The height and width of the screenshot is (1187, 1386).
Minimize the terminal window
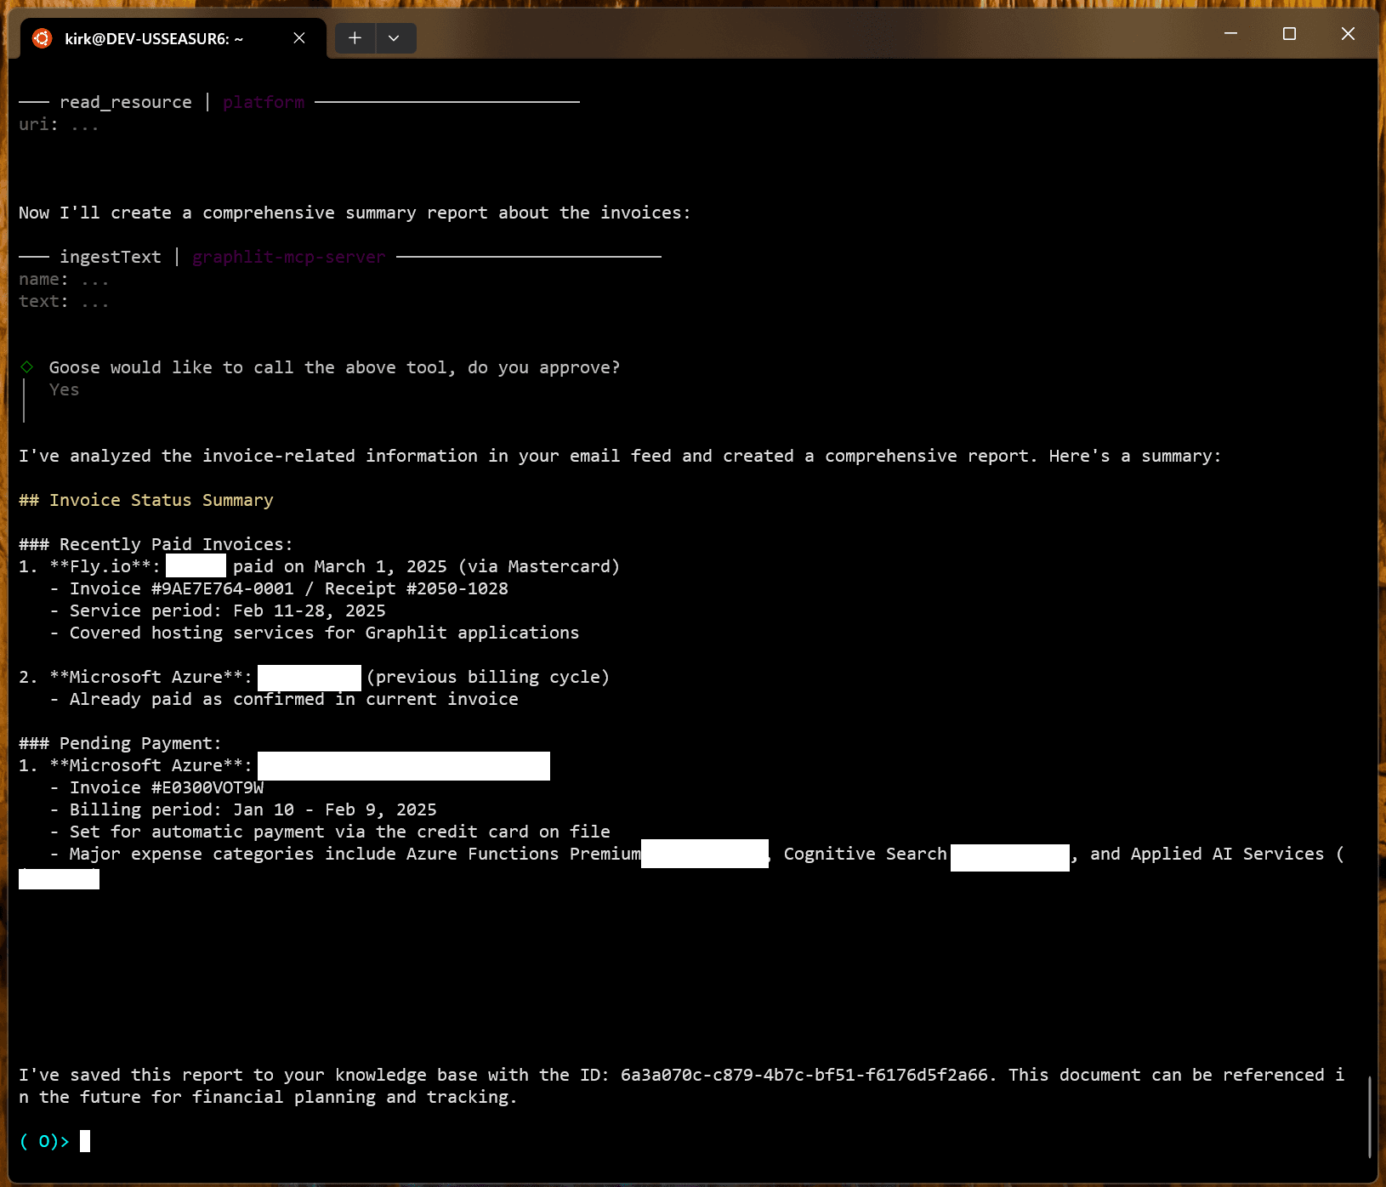coord(1230,34)
